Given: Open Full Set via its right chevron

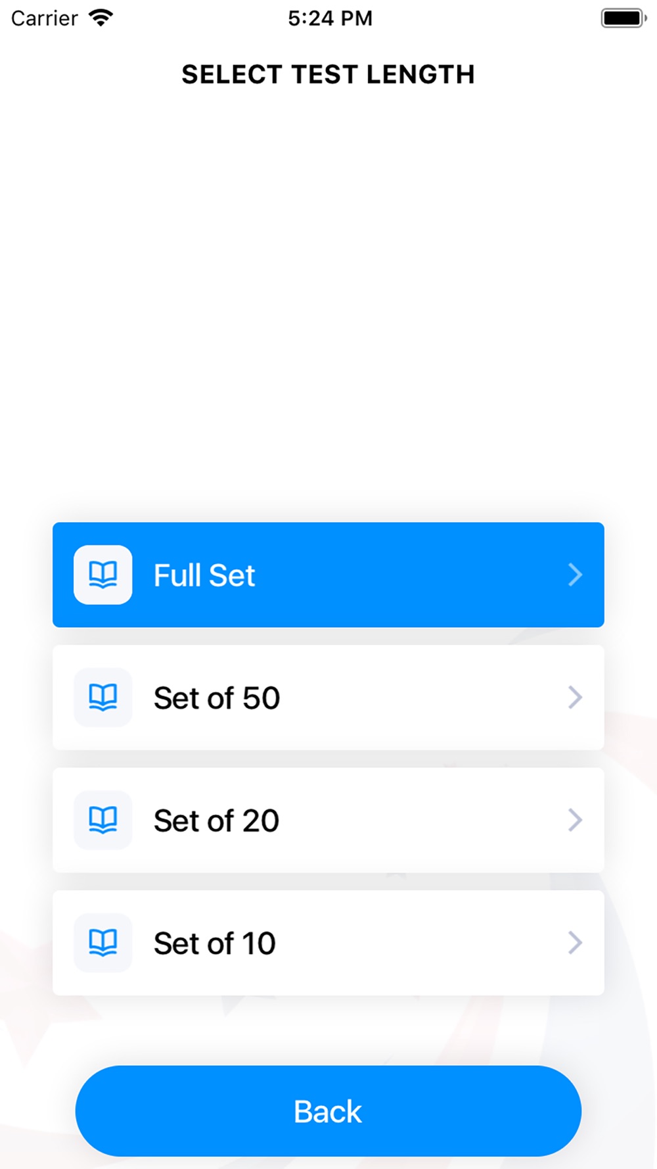Looking at the screenshot, I should click(x=575, y=575).
